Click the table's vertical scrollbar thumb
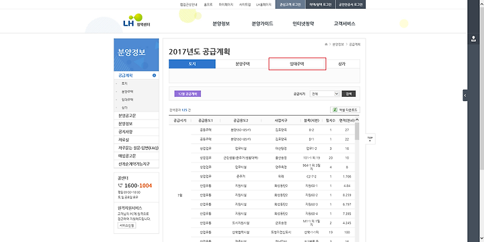The height and width of the screenshot is (242, 484). (357, 131)
